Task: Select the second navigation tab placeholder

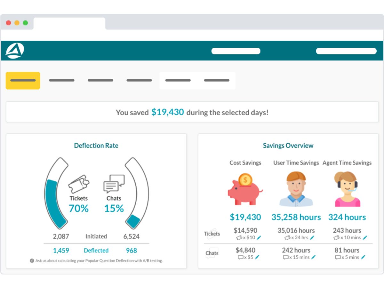Action: [62, 80]
